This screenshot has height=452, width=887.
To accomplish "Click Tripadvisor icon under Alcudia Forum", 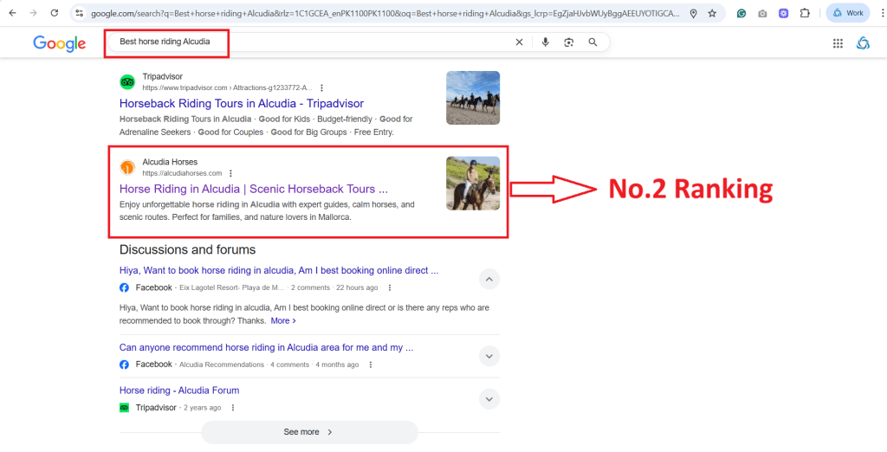I will (x=125, y=407).
